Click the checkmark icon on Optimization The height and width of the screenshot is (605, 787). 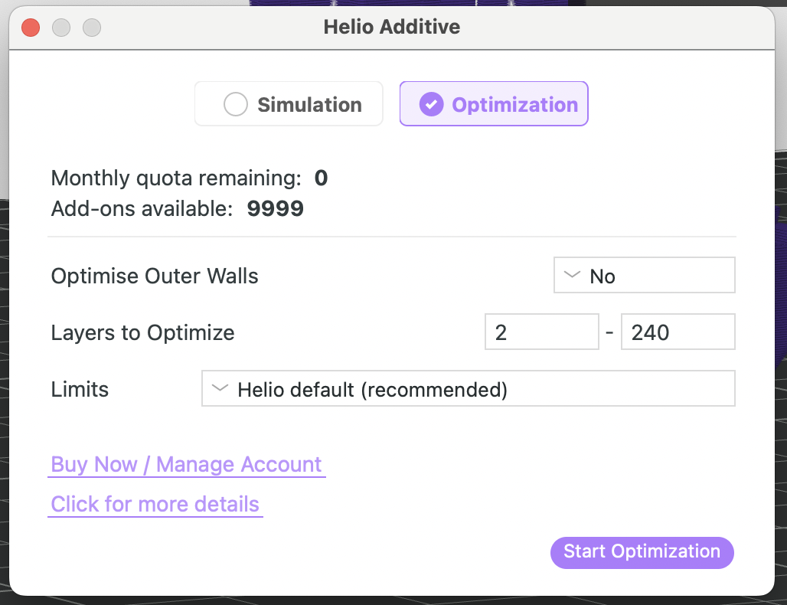(x=430, y=104)
